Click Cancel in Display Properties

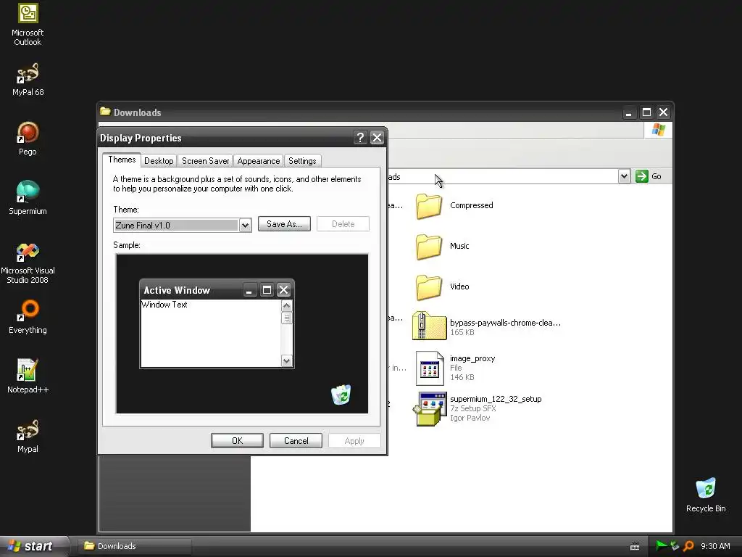click(x=296, y=441)
